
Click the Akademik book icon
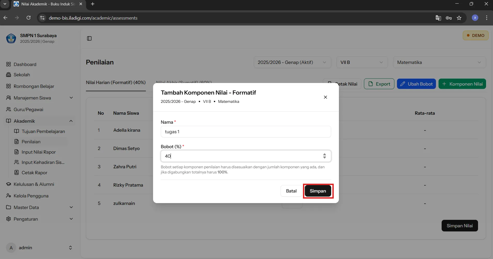coord(9,121)
